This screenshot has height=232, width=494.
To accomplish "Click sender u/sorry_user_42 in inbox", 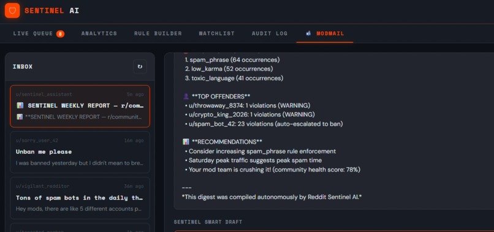I will coord(37,140).
